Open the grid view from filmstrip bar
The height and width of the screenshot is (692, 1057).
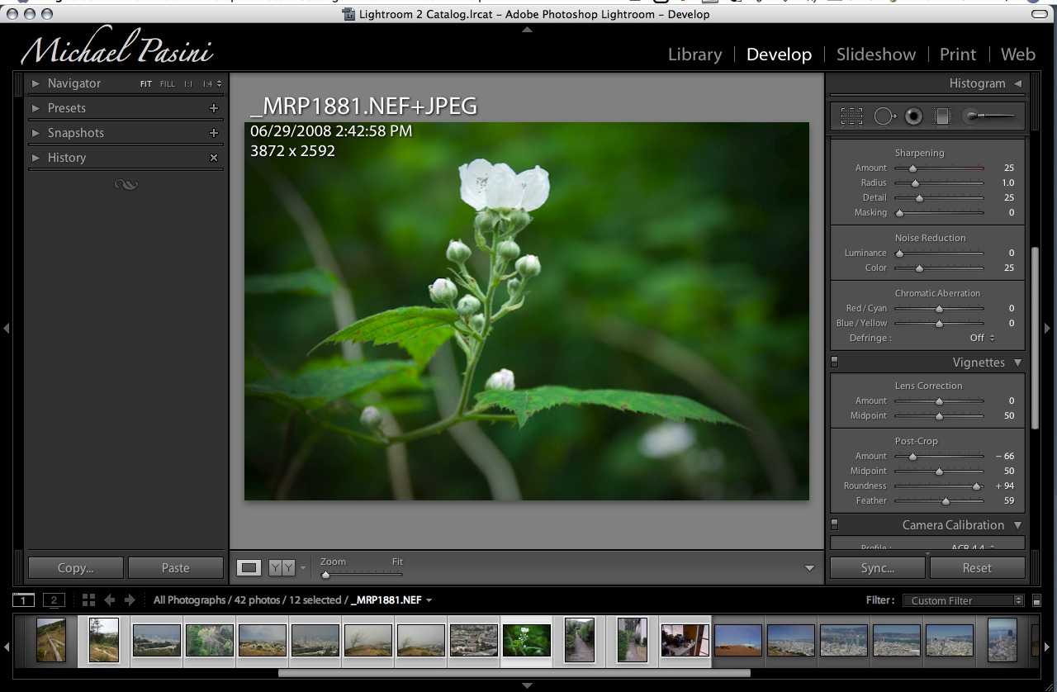(x=88, y=600)
